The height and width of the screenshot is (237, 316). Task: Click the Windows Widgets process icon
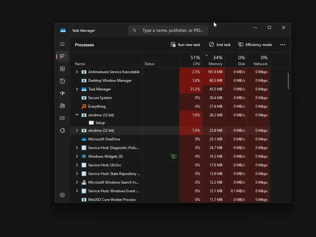pyautogui.click(x=84, y=156)
